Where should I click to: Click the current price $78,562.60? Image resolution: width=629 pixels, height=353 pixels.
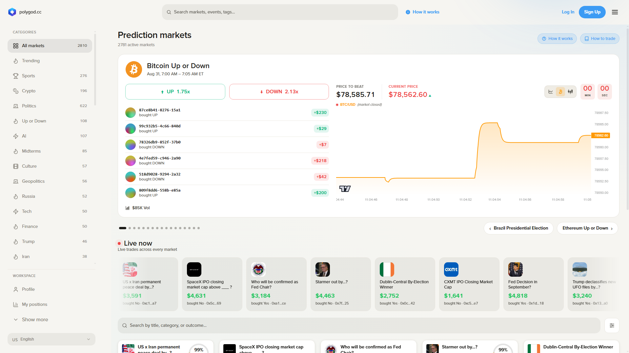coord(408,95)
